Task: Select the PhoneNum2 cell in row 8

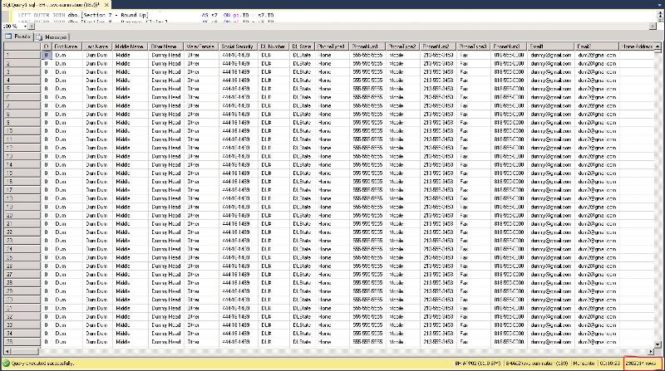Action: click(439, 114)
